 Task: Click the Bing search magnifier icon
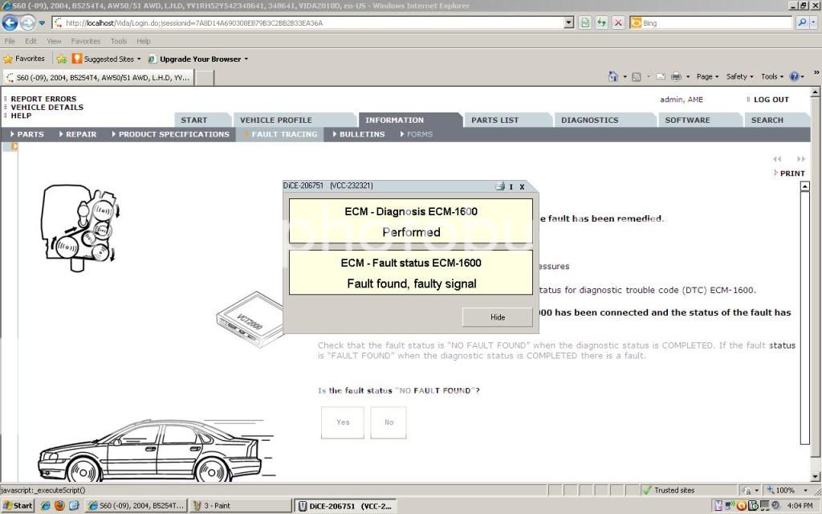tap(802, 23)
